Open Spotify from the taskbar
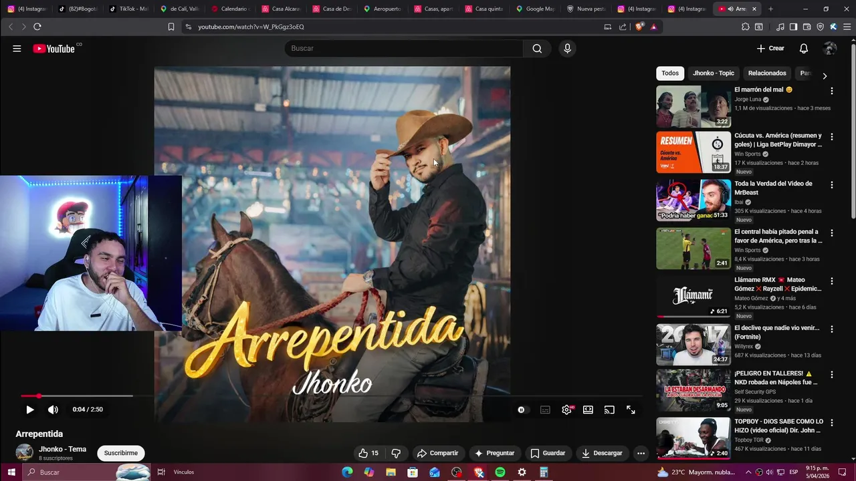 pos(500,472)
